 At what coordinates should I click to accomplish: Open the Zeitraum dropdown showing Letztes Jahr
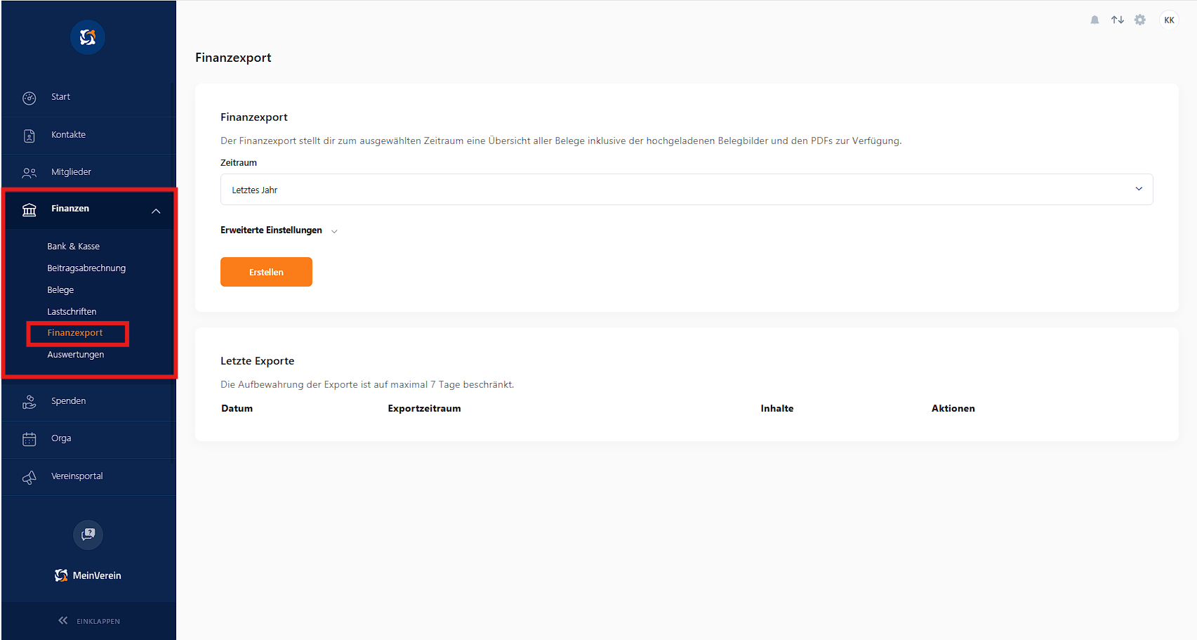click(687, 190)
